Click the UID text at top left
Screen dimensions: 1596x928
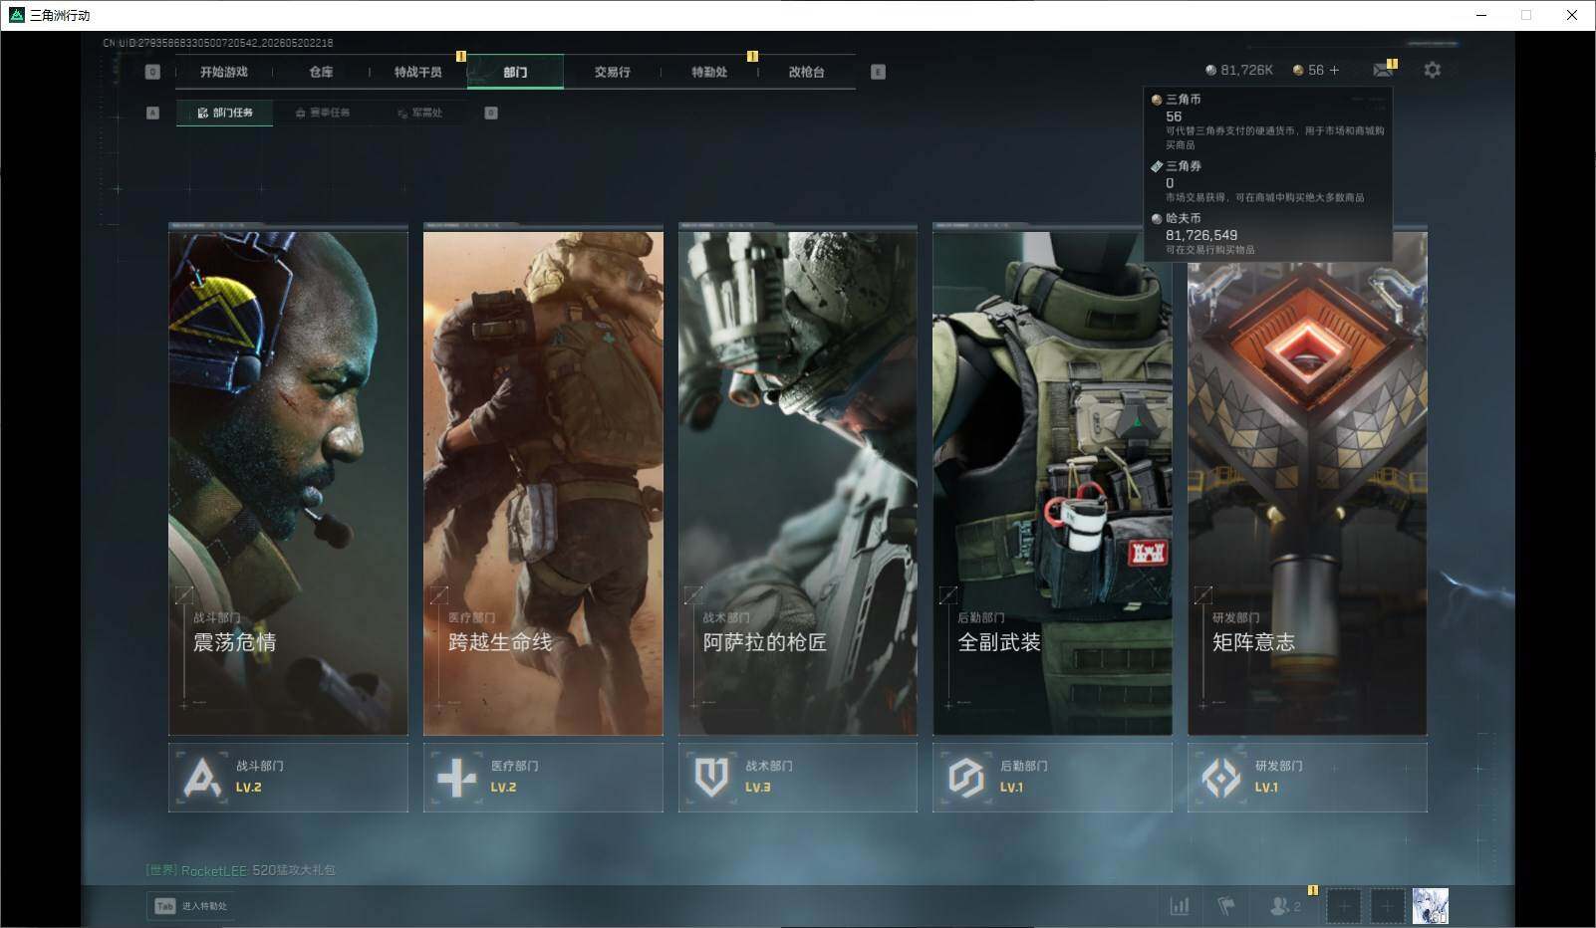pyautogui.click(x=218, y=43)
